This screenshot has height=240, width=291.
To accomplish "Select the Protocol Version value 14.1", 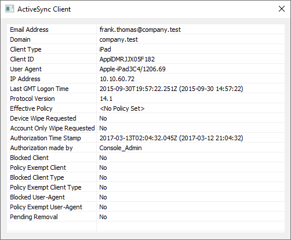I will (x=106, y=99).
